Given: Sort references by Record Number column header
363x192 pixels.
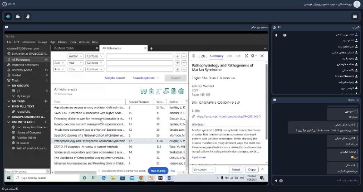Looking at the screenshot, I should click(139, 102).
